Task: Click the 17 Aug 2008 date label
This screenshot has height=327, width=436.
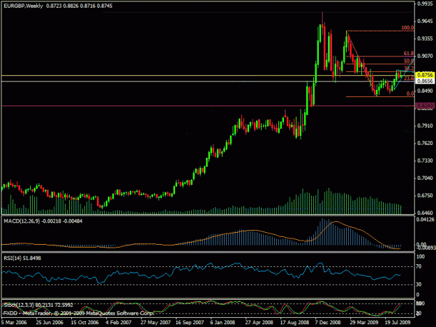Action: [x=294, y=323]
